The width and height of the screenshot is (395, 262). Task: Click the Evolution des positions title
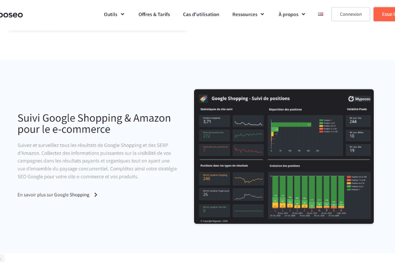(x=285, y=166)
